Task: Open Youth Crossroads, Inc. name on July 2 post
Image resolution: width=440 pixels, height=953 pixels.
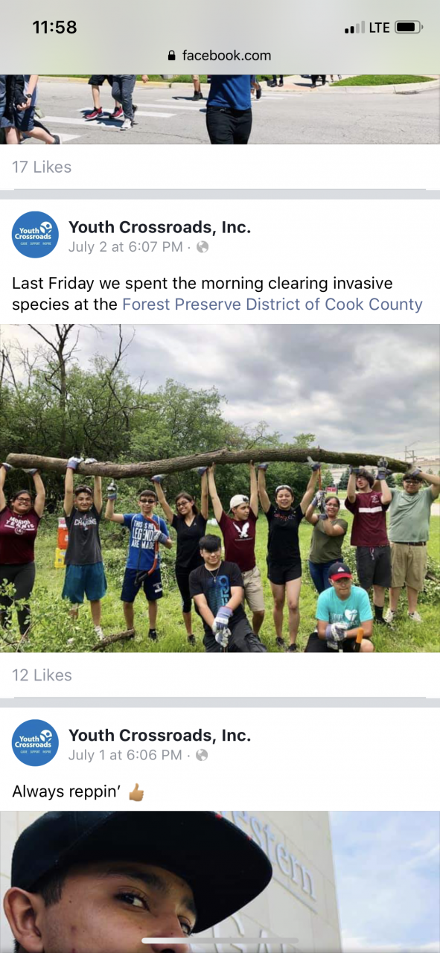Action: point(159,227)
